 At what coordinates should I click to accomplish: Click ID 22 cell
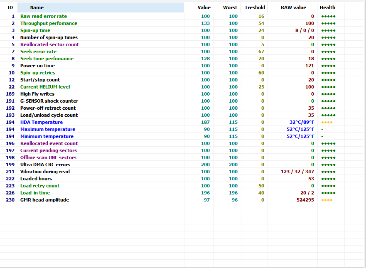pyautogui.click(x=12, y=87)
